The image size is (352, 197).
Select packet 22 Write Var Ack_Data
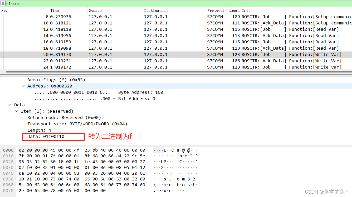pyautogui.click(x=176, y=61)
